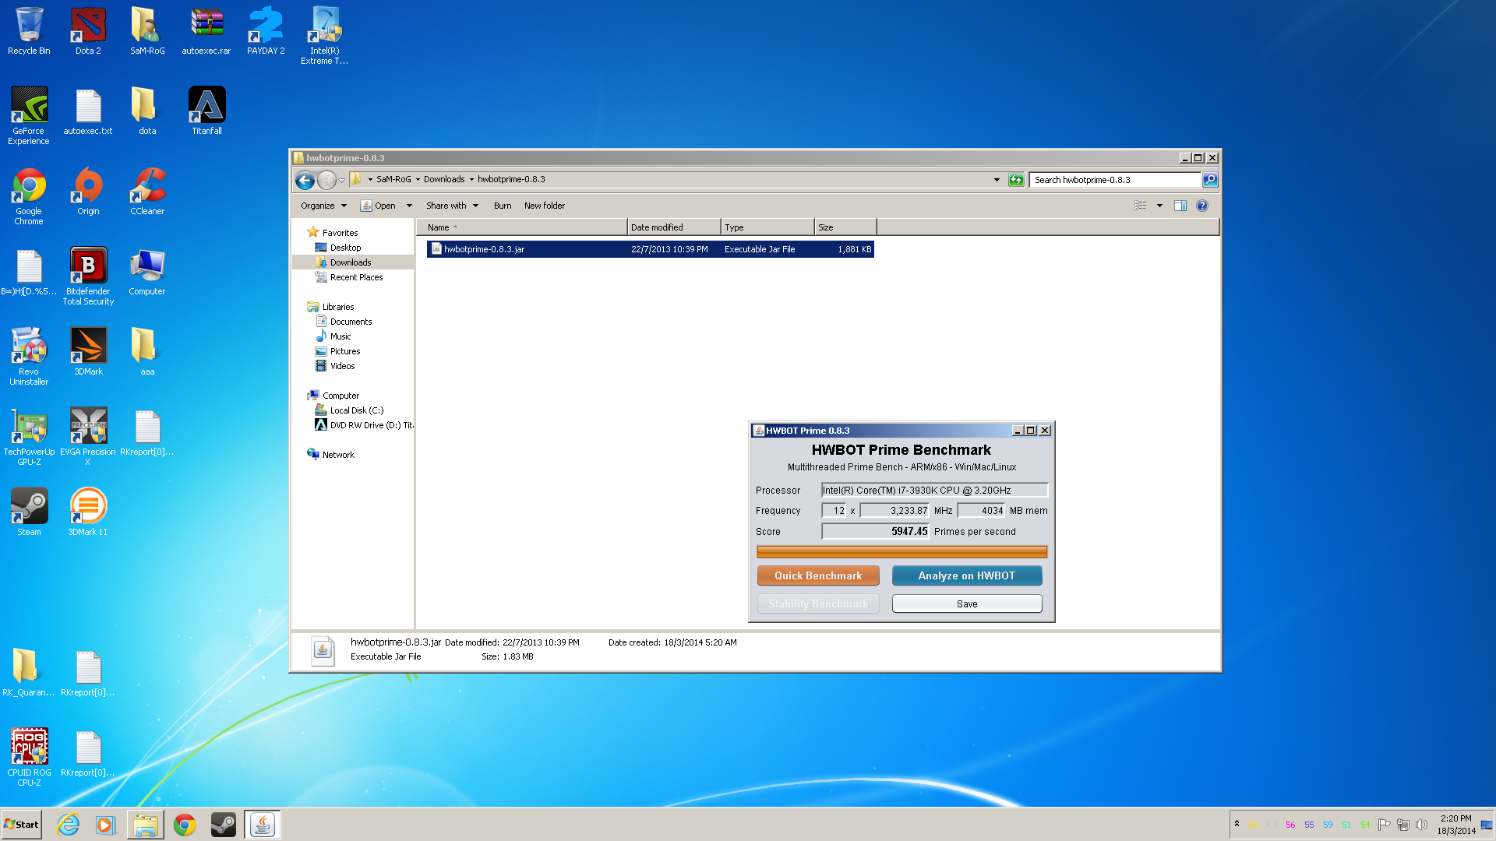1496x841 pixels.
Task: Open CCleaner shortcut
Action: pyautogui.click(x=147, y=192)
